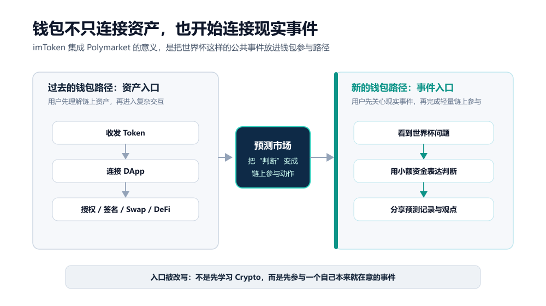Image resolution: width=546 pixels, height=306 pixels.
Task: Click the green arrow below '看到世界杯问题'
Action: click(x=424, y=152)
